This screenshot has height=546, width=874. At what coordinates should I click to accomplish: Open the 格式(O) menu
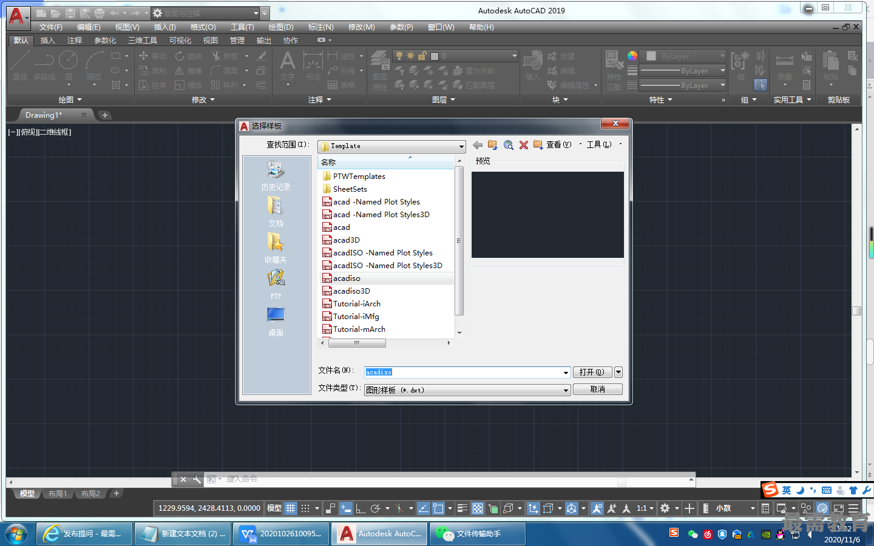(203, 27)
